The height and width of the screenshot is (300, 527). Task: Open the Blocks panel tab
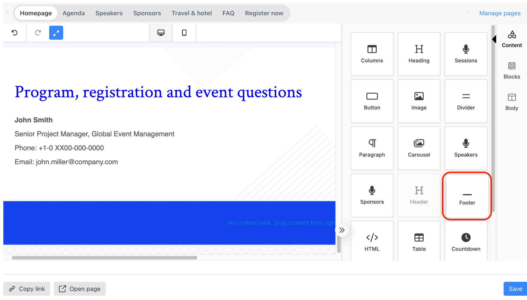point(512,71)
